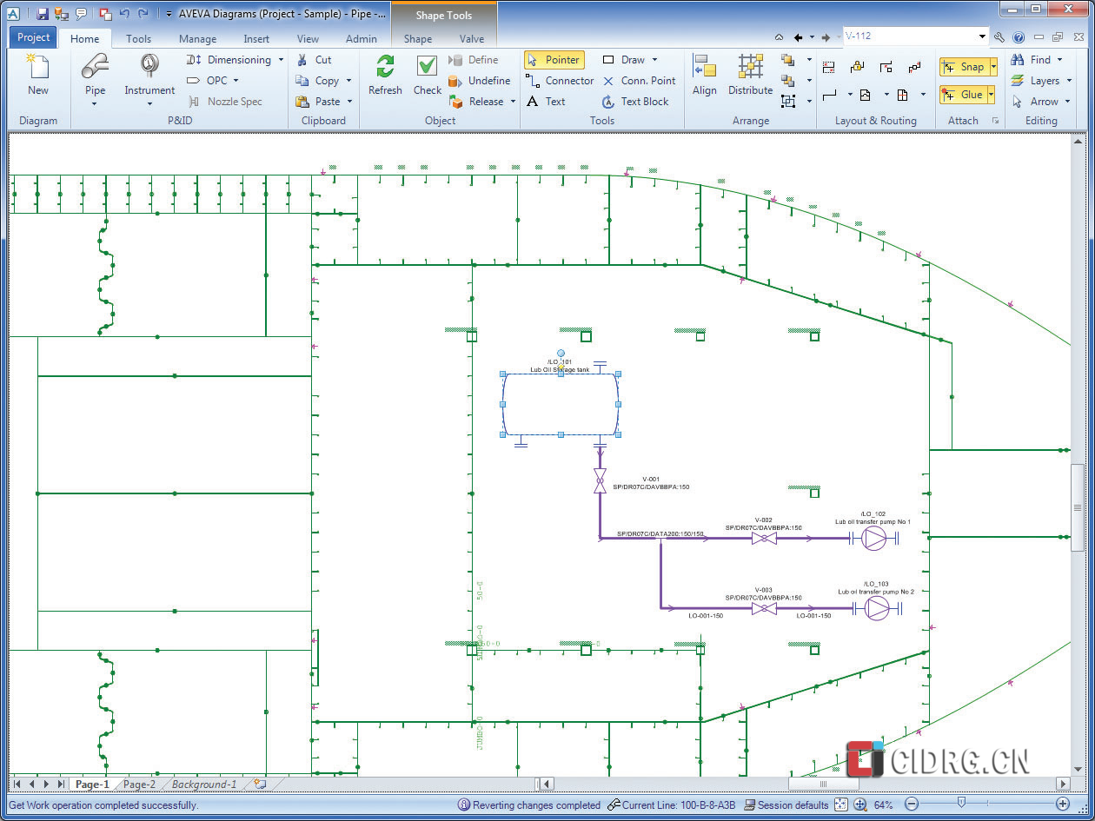Click the vertical scrollbar thumb
The width and height of the screenshot is (1095, 821).
pyautogui.click(x=1078, y=507)
